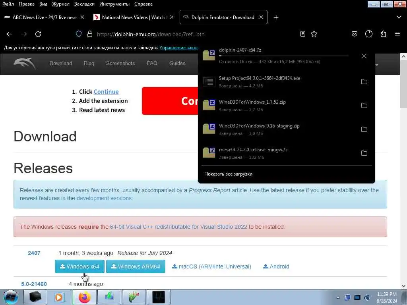This screenshot has height=305, width=407.
Task: Download the Windows ARM64 build of 2407
Action: 136,266
